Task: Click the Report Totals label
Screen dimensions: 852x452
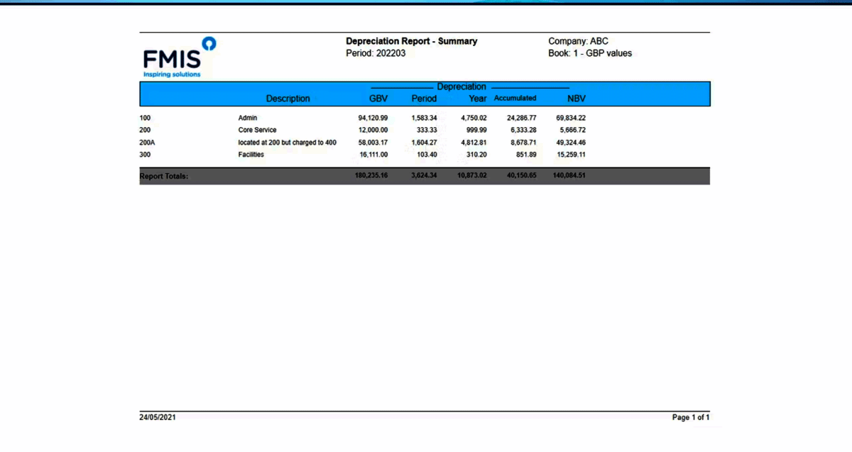Action: [x=164, y=177]
